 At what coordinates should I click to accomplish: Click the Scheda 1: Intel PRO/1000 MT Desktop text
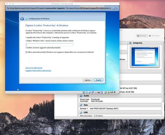click(x=99, y=109)
